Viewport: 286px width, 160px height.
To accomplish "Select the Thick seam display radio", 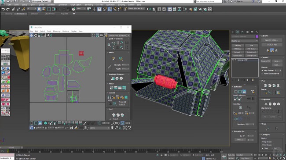I will coord(263,148).
